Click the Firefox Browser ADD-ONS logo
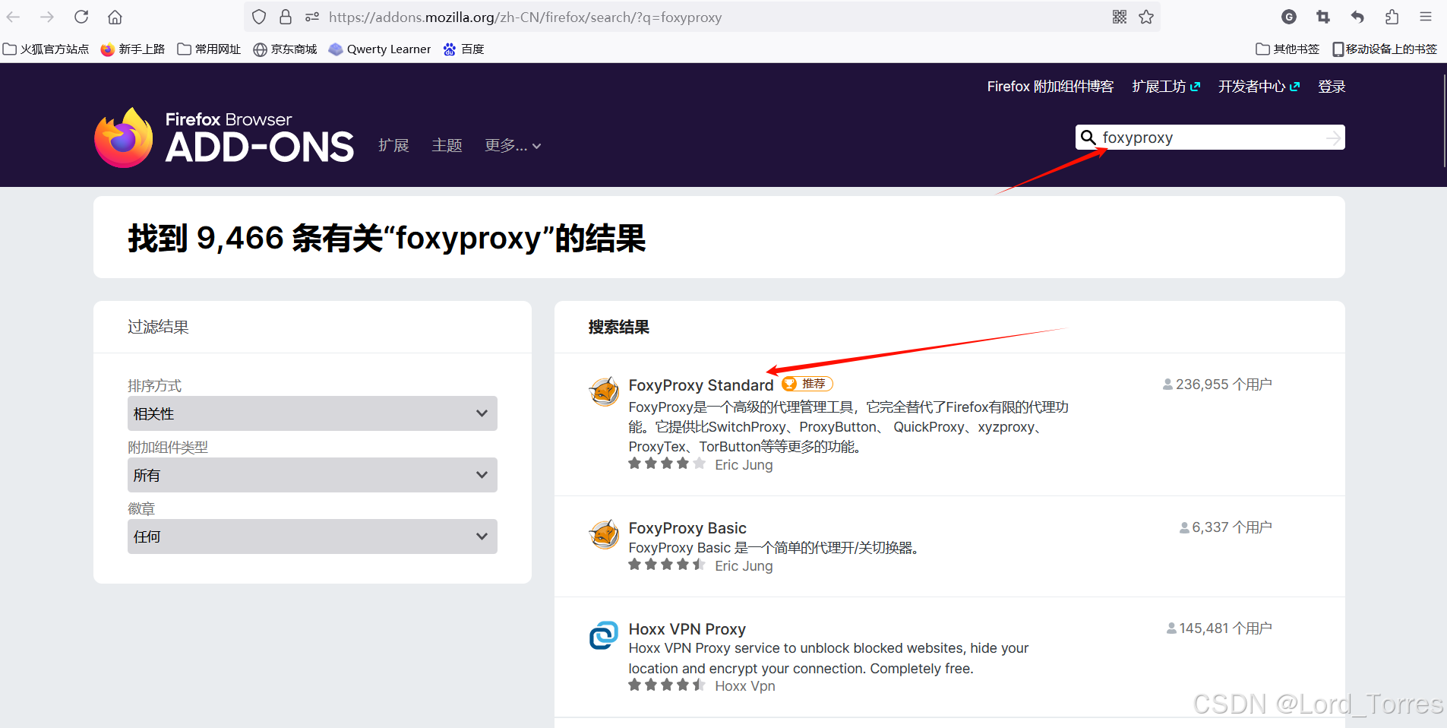This screenshot has height=728, width=1447. (224, 138)
